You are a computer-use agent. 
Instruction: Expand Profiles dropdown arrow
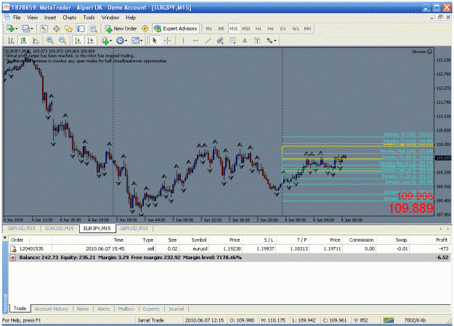(x=32, y=28)
